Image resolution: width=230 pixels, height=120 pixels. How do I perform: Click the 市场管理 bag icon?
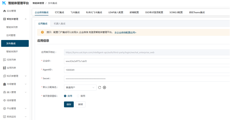(4, 84)
